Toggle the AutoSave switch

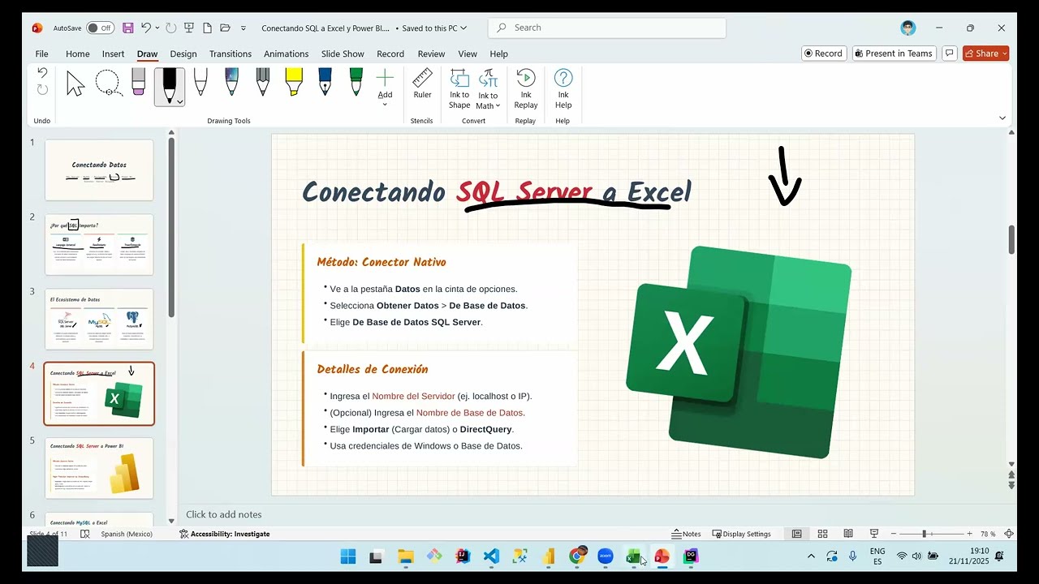click(100, 28)
